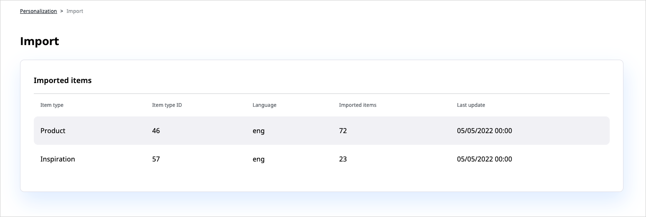Image resolution: width=646 pixels, height=217 pixels.
Task: Click the Item type column header
Action: click(x=52, y=105)
